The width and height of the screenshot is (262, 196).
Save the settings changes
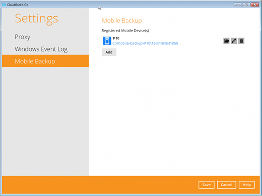(x=207, y=185)
